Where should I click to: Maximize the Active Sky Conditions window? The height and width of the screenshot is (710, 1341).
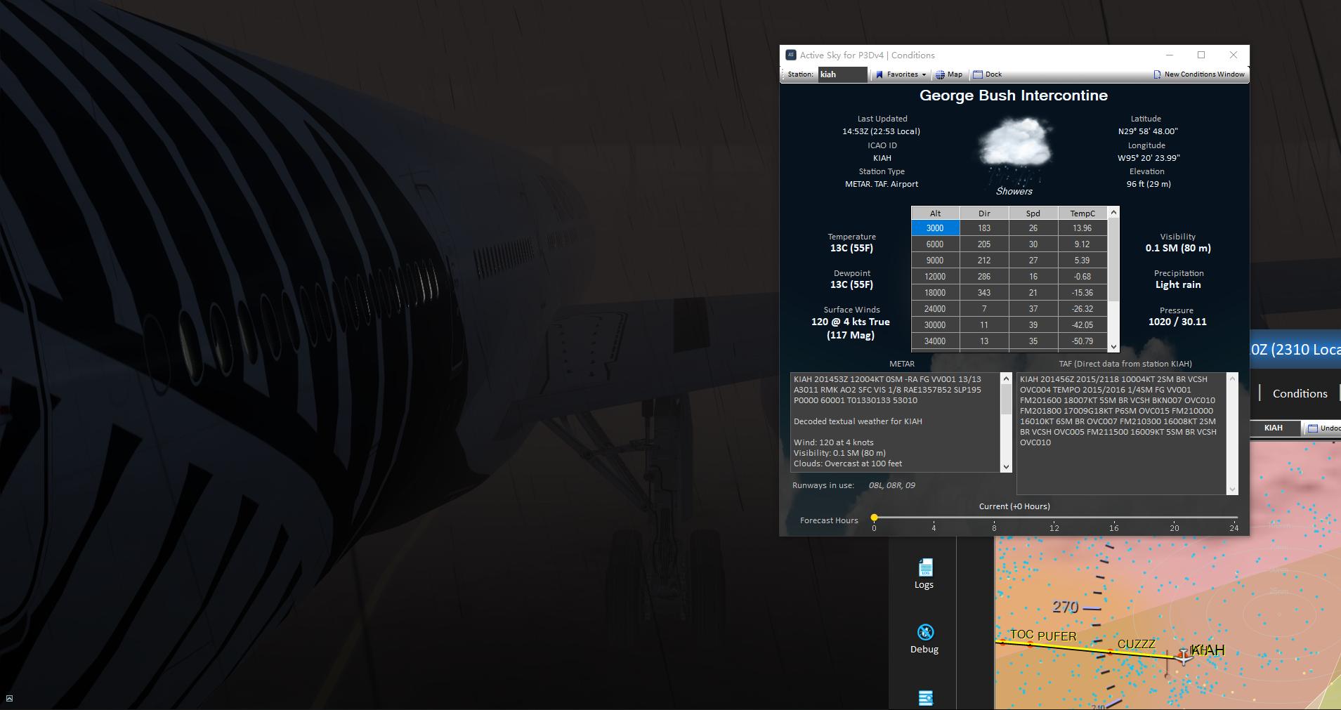pos(1201,55)
